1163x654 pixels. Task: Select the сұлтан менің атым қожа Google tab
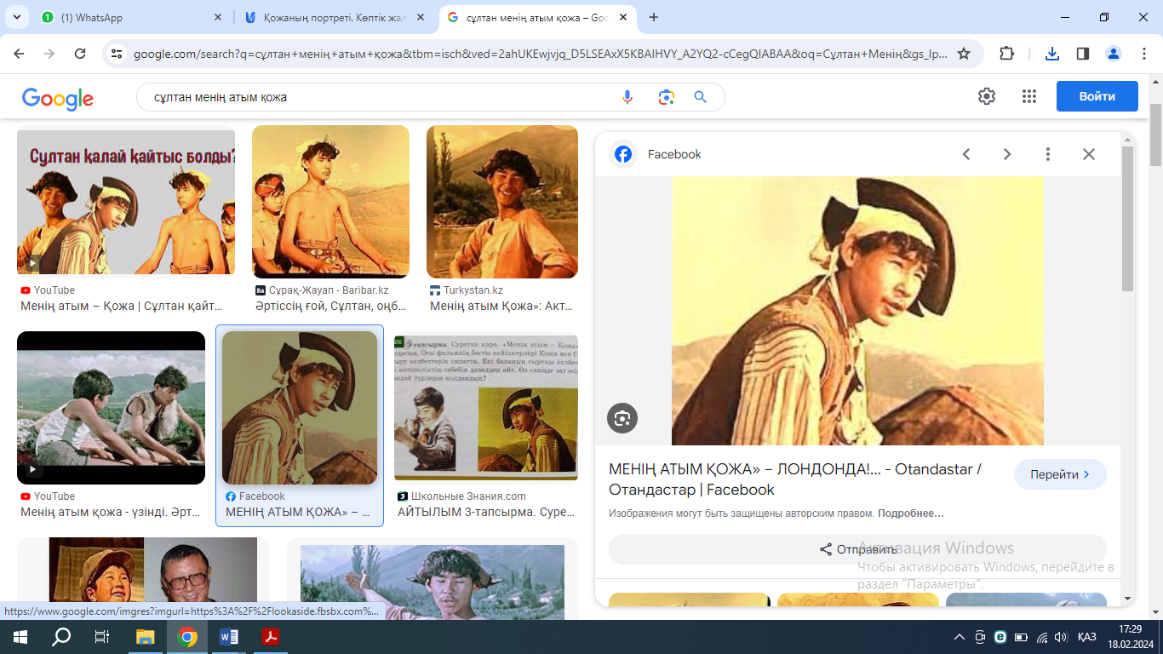tap(538, 17)
